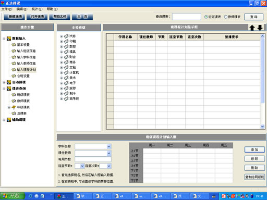267x200 pixels.
Task: Click the plan table scrollbar up arrow
Action: click(262, 36)
